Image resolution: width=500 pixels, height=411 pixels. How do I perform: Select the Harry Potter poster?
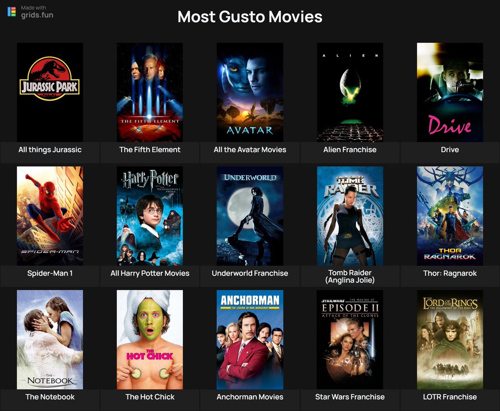pos(150,216)
